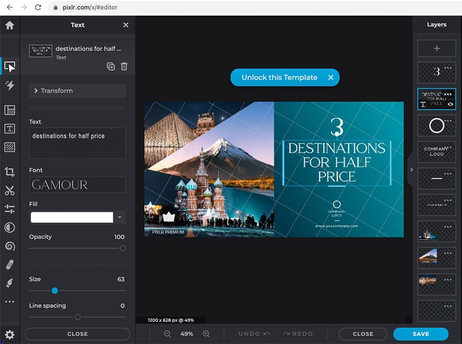The image size is (462, 344).
Task: Select the Crop tool
Action: [10, 171]
